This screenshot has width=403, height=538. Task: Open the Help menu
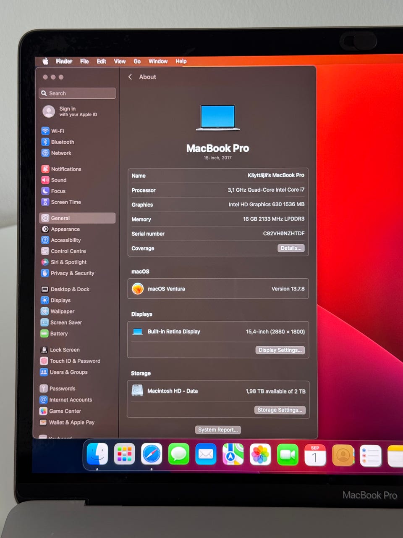(x=181, y=61)
